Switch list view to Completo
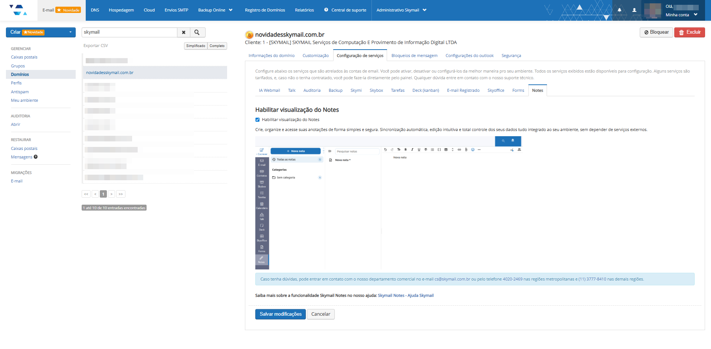711x349 pixels. coord(217,46)
